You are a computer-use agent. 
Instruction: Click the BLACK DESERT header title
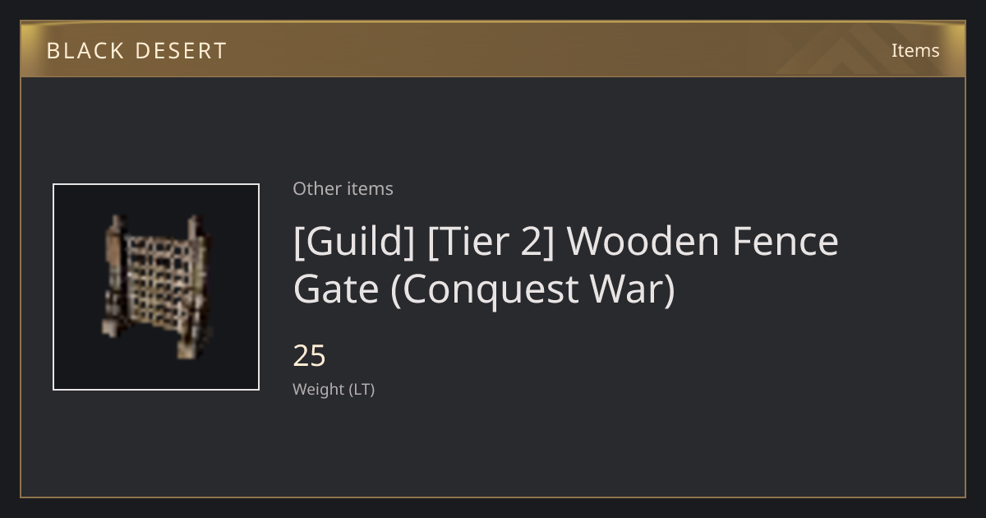136,51
